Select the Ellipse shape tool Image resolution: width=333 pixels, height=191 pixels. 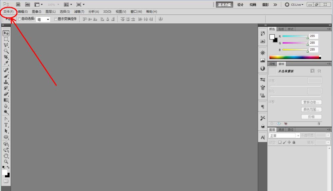click(6, 137)
